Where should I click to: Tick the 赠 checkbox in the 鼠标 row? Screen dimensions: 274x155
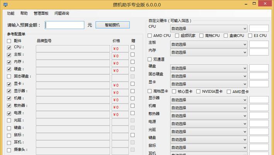pos(133,135)
